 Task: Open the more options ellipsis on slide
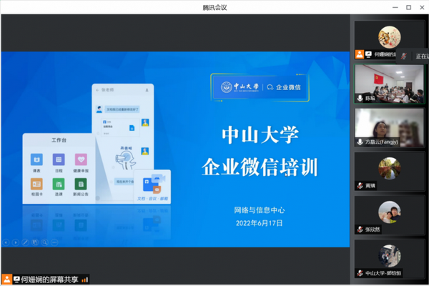(54, 242)
